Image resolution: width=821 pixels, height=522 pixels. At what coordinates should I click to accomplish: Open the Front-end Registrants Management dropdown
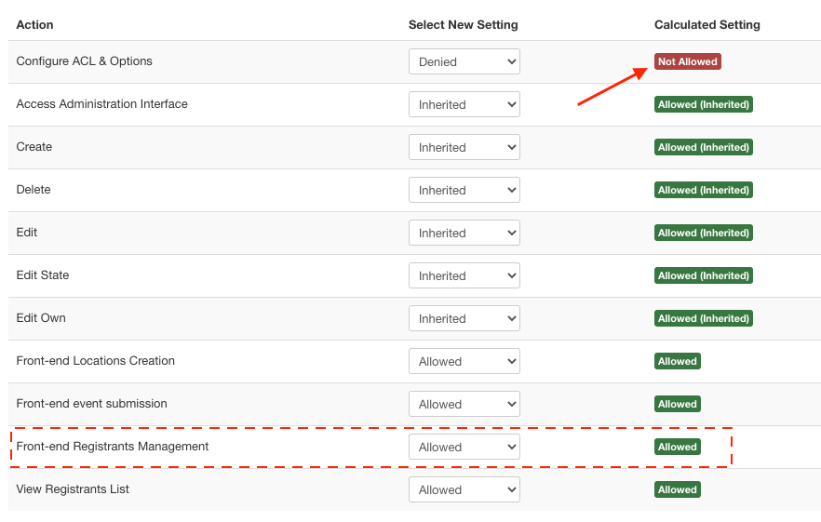point(464,447)
